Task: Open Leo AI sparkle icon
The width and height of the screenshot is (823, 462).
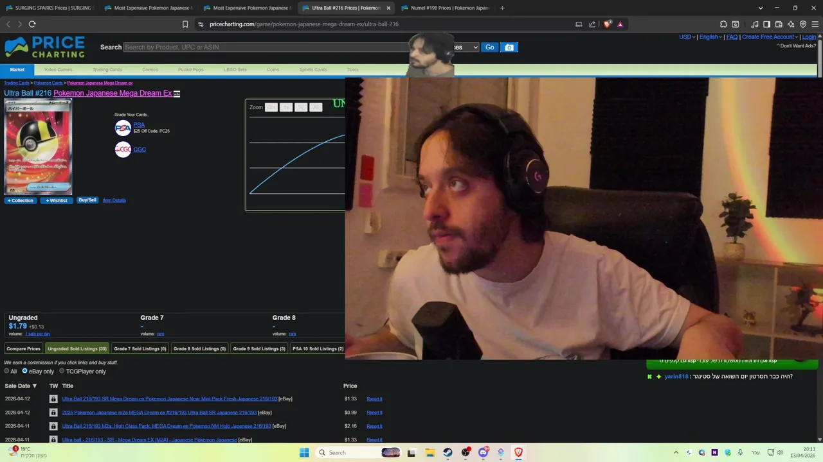Action: click(791, 24)
